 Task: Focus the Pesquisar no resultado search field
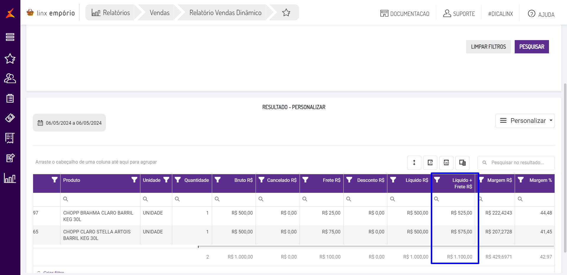[519, 163]
